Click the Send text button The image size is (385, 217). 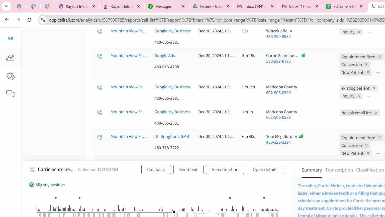[188, 170]
